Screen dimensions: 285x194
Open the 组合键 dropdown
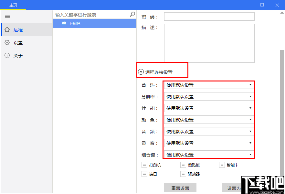(251, 155)
